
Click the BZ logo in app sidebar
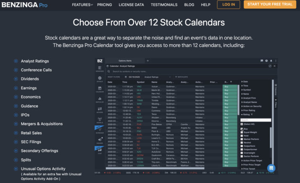(x=100, y=61)
